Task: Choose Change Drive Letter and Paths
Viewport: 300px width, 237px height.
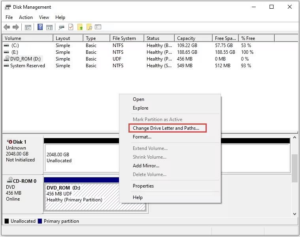Action: [x=169, y=128]
